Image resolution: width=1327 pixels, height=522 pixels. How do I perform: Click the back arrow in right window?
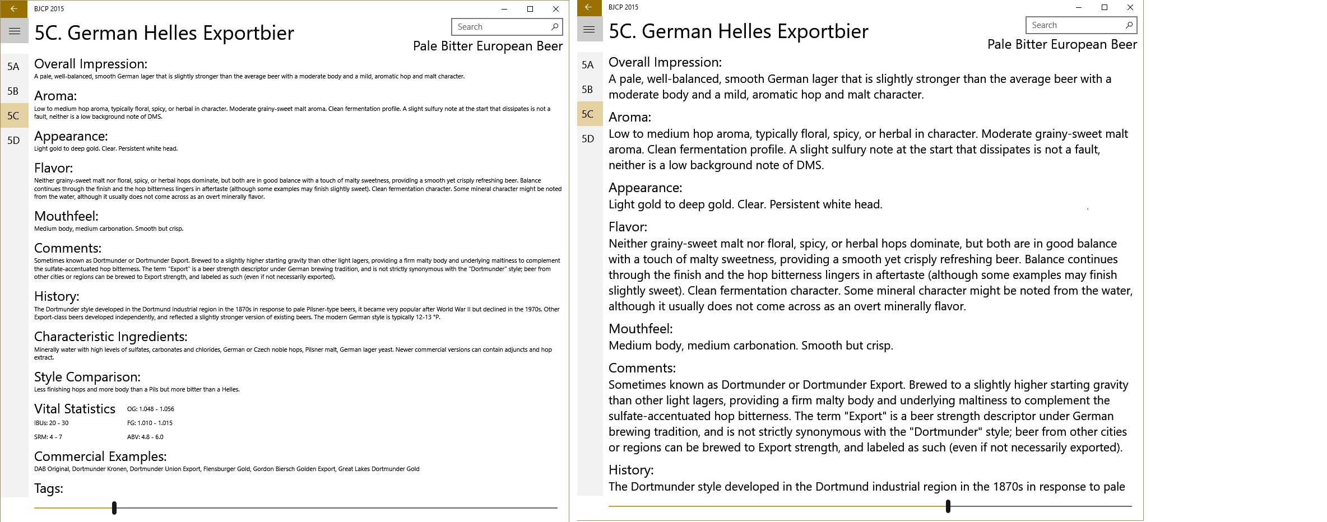588,7
